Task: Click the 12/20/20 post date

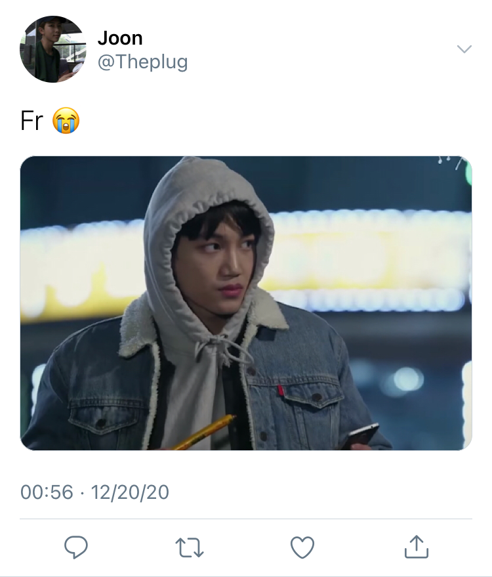Action: click(x=130, y=492)
